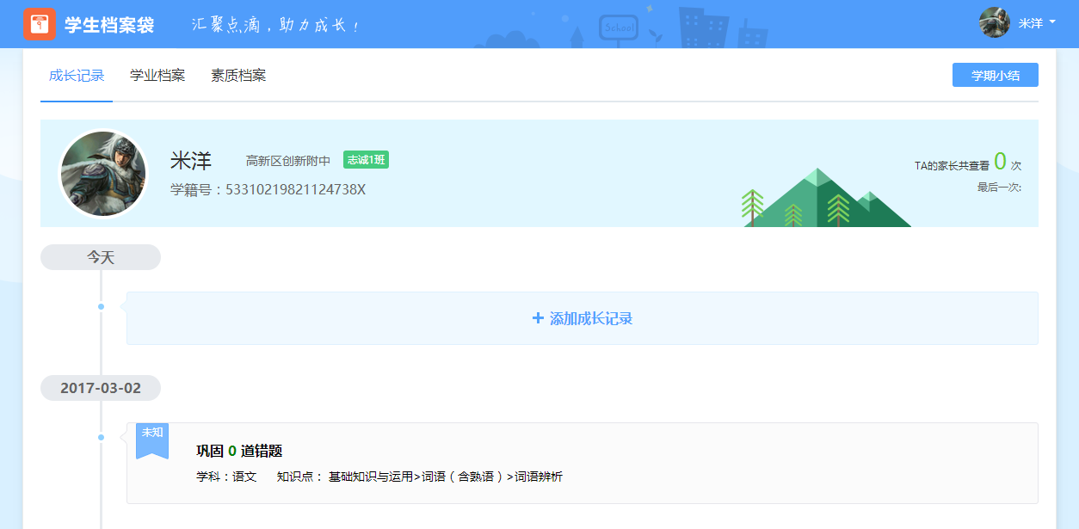
Task: Switch to the 学业档案 tab
Action: [157, 76]
